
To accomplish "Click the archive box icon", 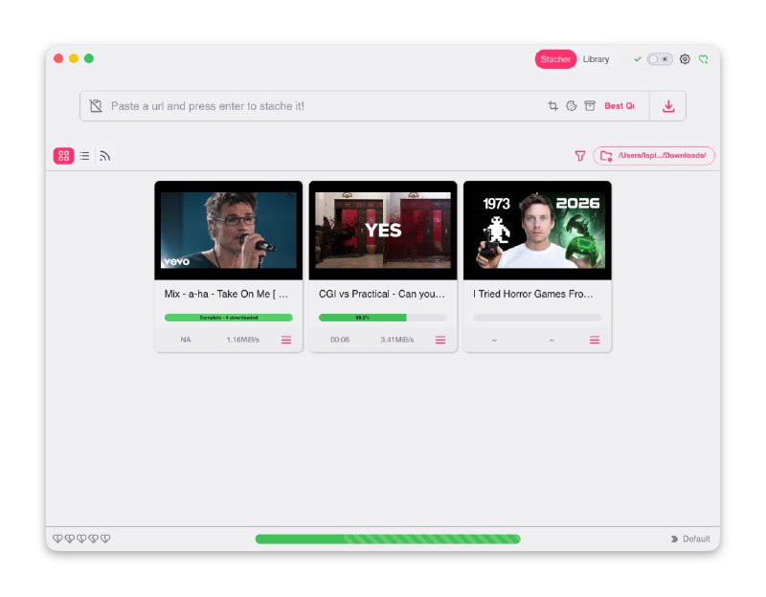I will tap(590, 106).
